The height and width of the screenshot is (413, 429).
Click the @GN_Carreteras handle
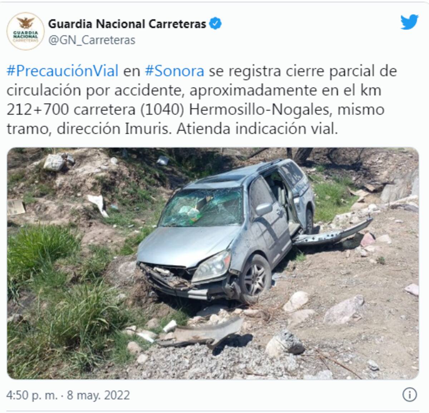coord(92,40)
